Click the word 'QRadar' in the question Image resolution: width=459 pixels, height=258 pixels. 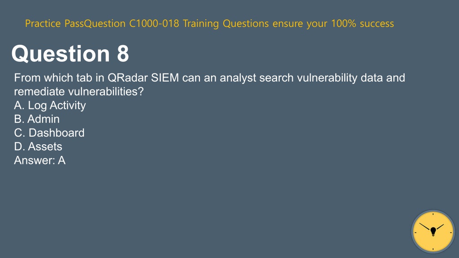coord(128,78)
